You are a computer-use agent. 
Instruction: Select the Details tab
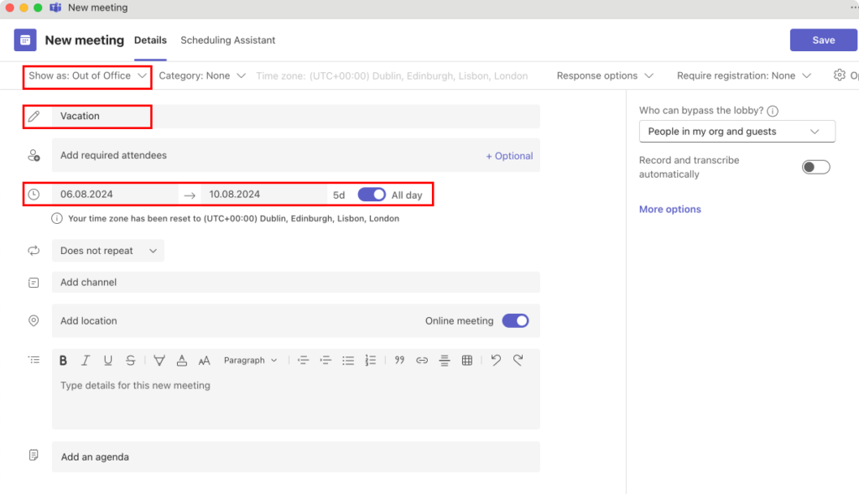point(150,40)
